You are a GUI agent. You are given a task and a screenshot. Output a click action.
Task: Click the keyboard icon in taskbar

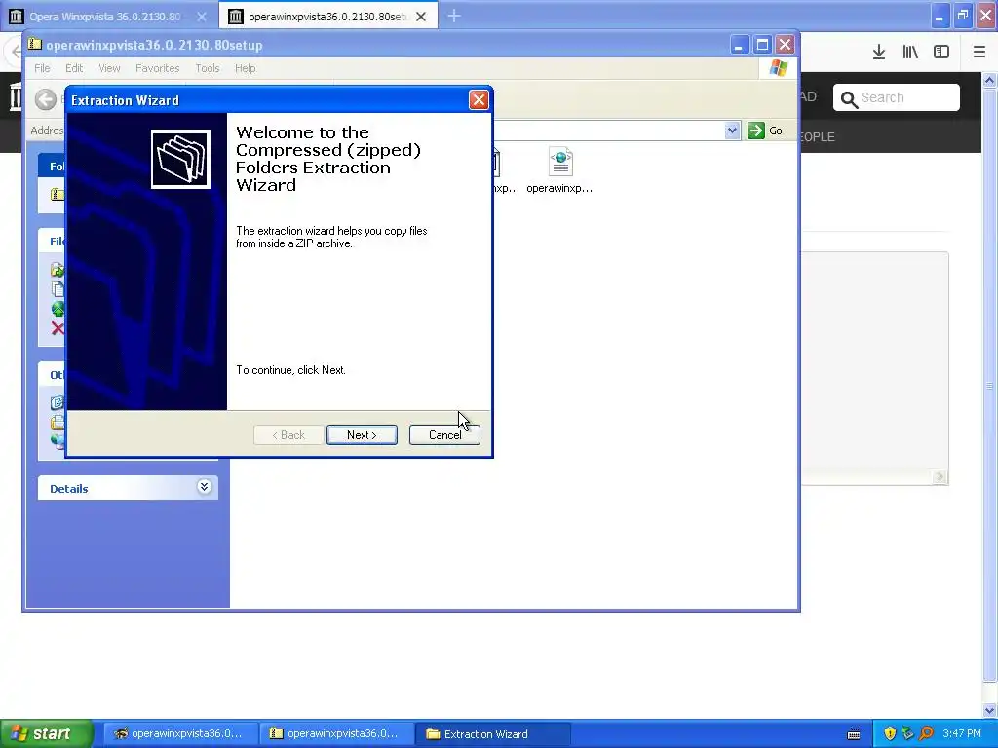coord(854,734)
